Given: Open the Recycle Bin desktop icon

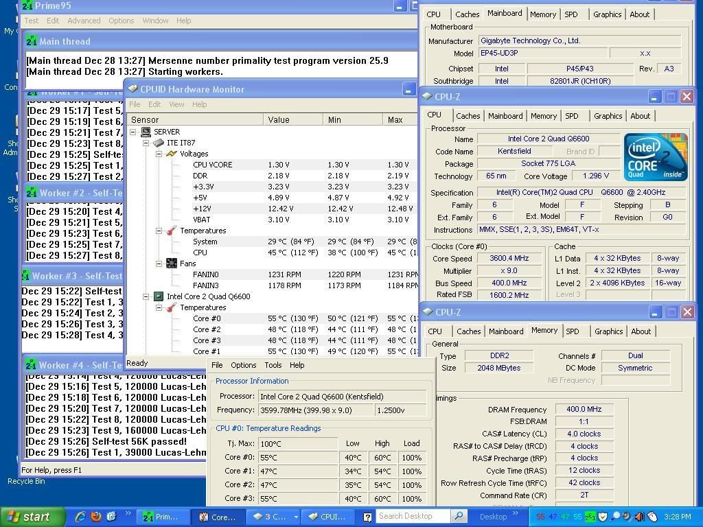Looking at the screenshot, I should 26,481.
